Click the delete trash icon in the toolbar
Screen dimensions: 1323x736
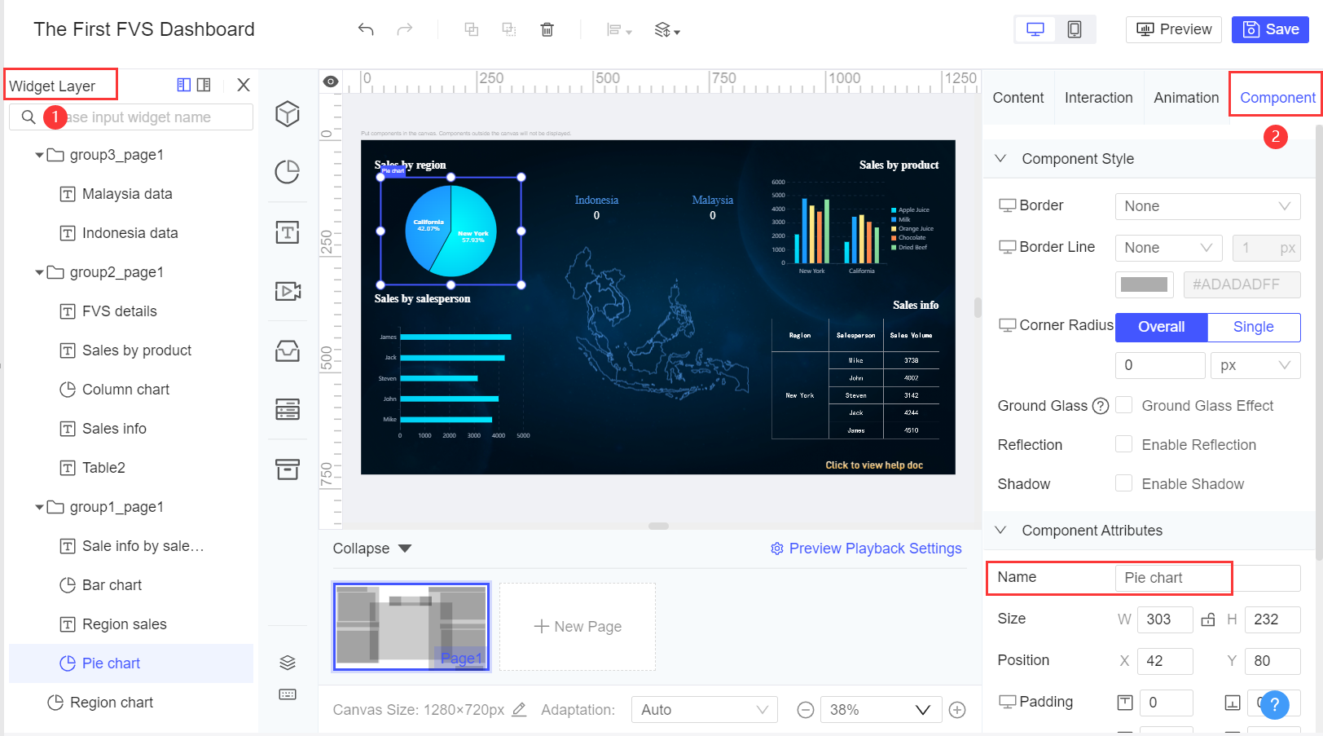pyautogui.click(x=547, y=29)
